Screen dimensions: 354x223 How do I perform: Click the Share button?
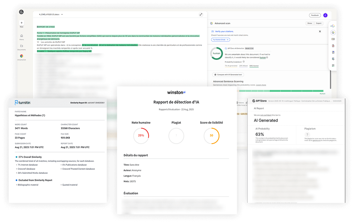310,23
